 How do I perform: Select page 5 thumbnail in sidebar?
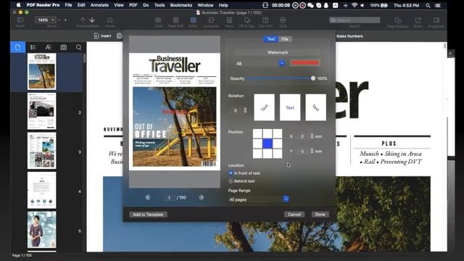pos(42,230)
